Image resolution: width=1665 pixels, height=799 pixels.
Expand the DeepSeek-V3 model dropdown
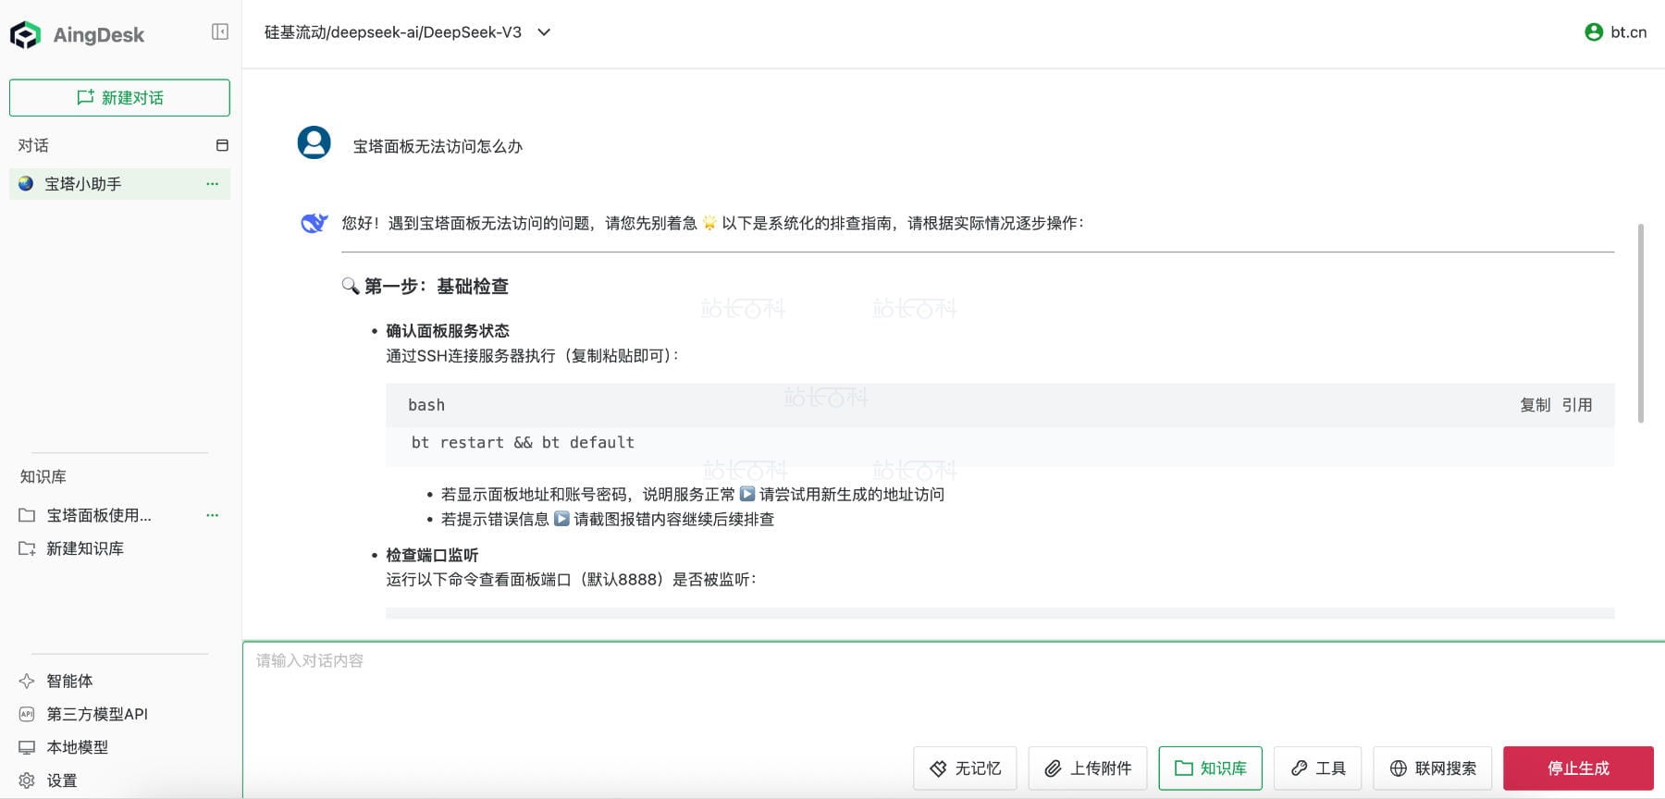pyautogui.click(x=544, y=32)
